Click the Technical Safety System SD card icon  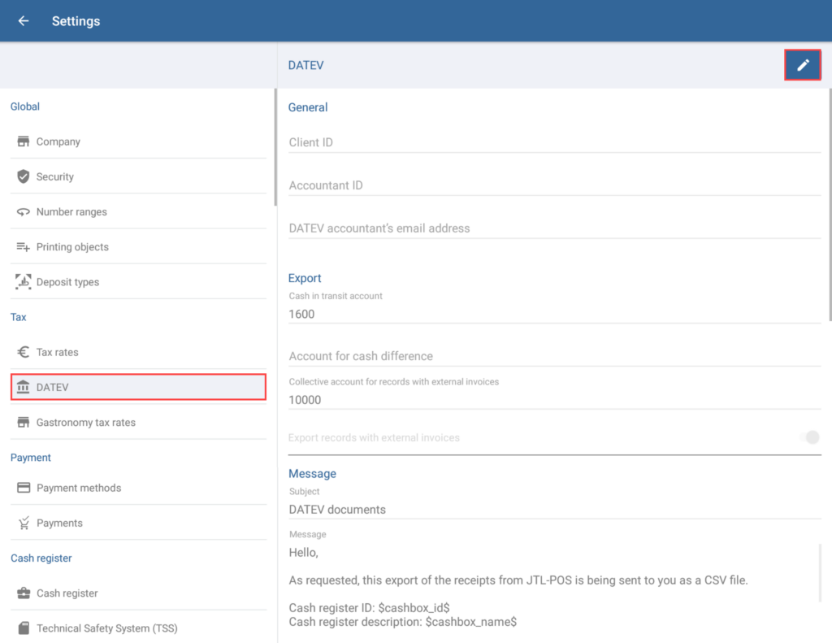coord(24,628)
